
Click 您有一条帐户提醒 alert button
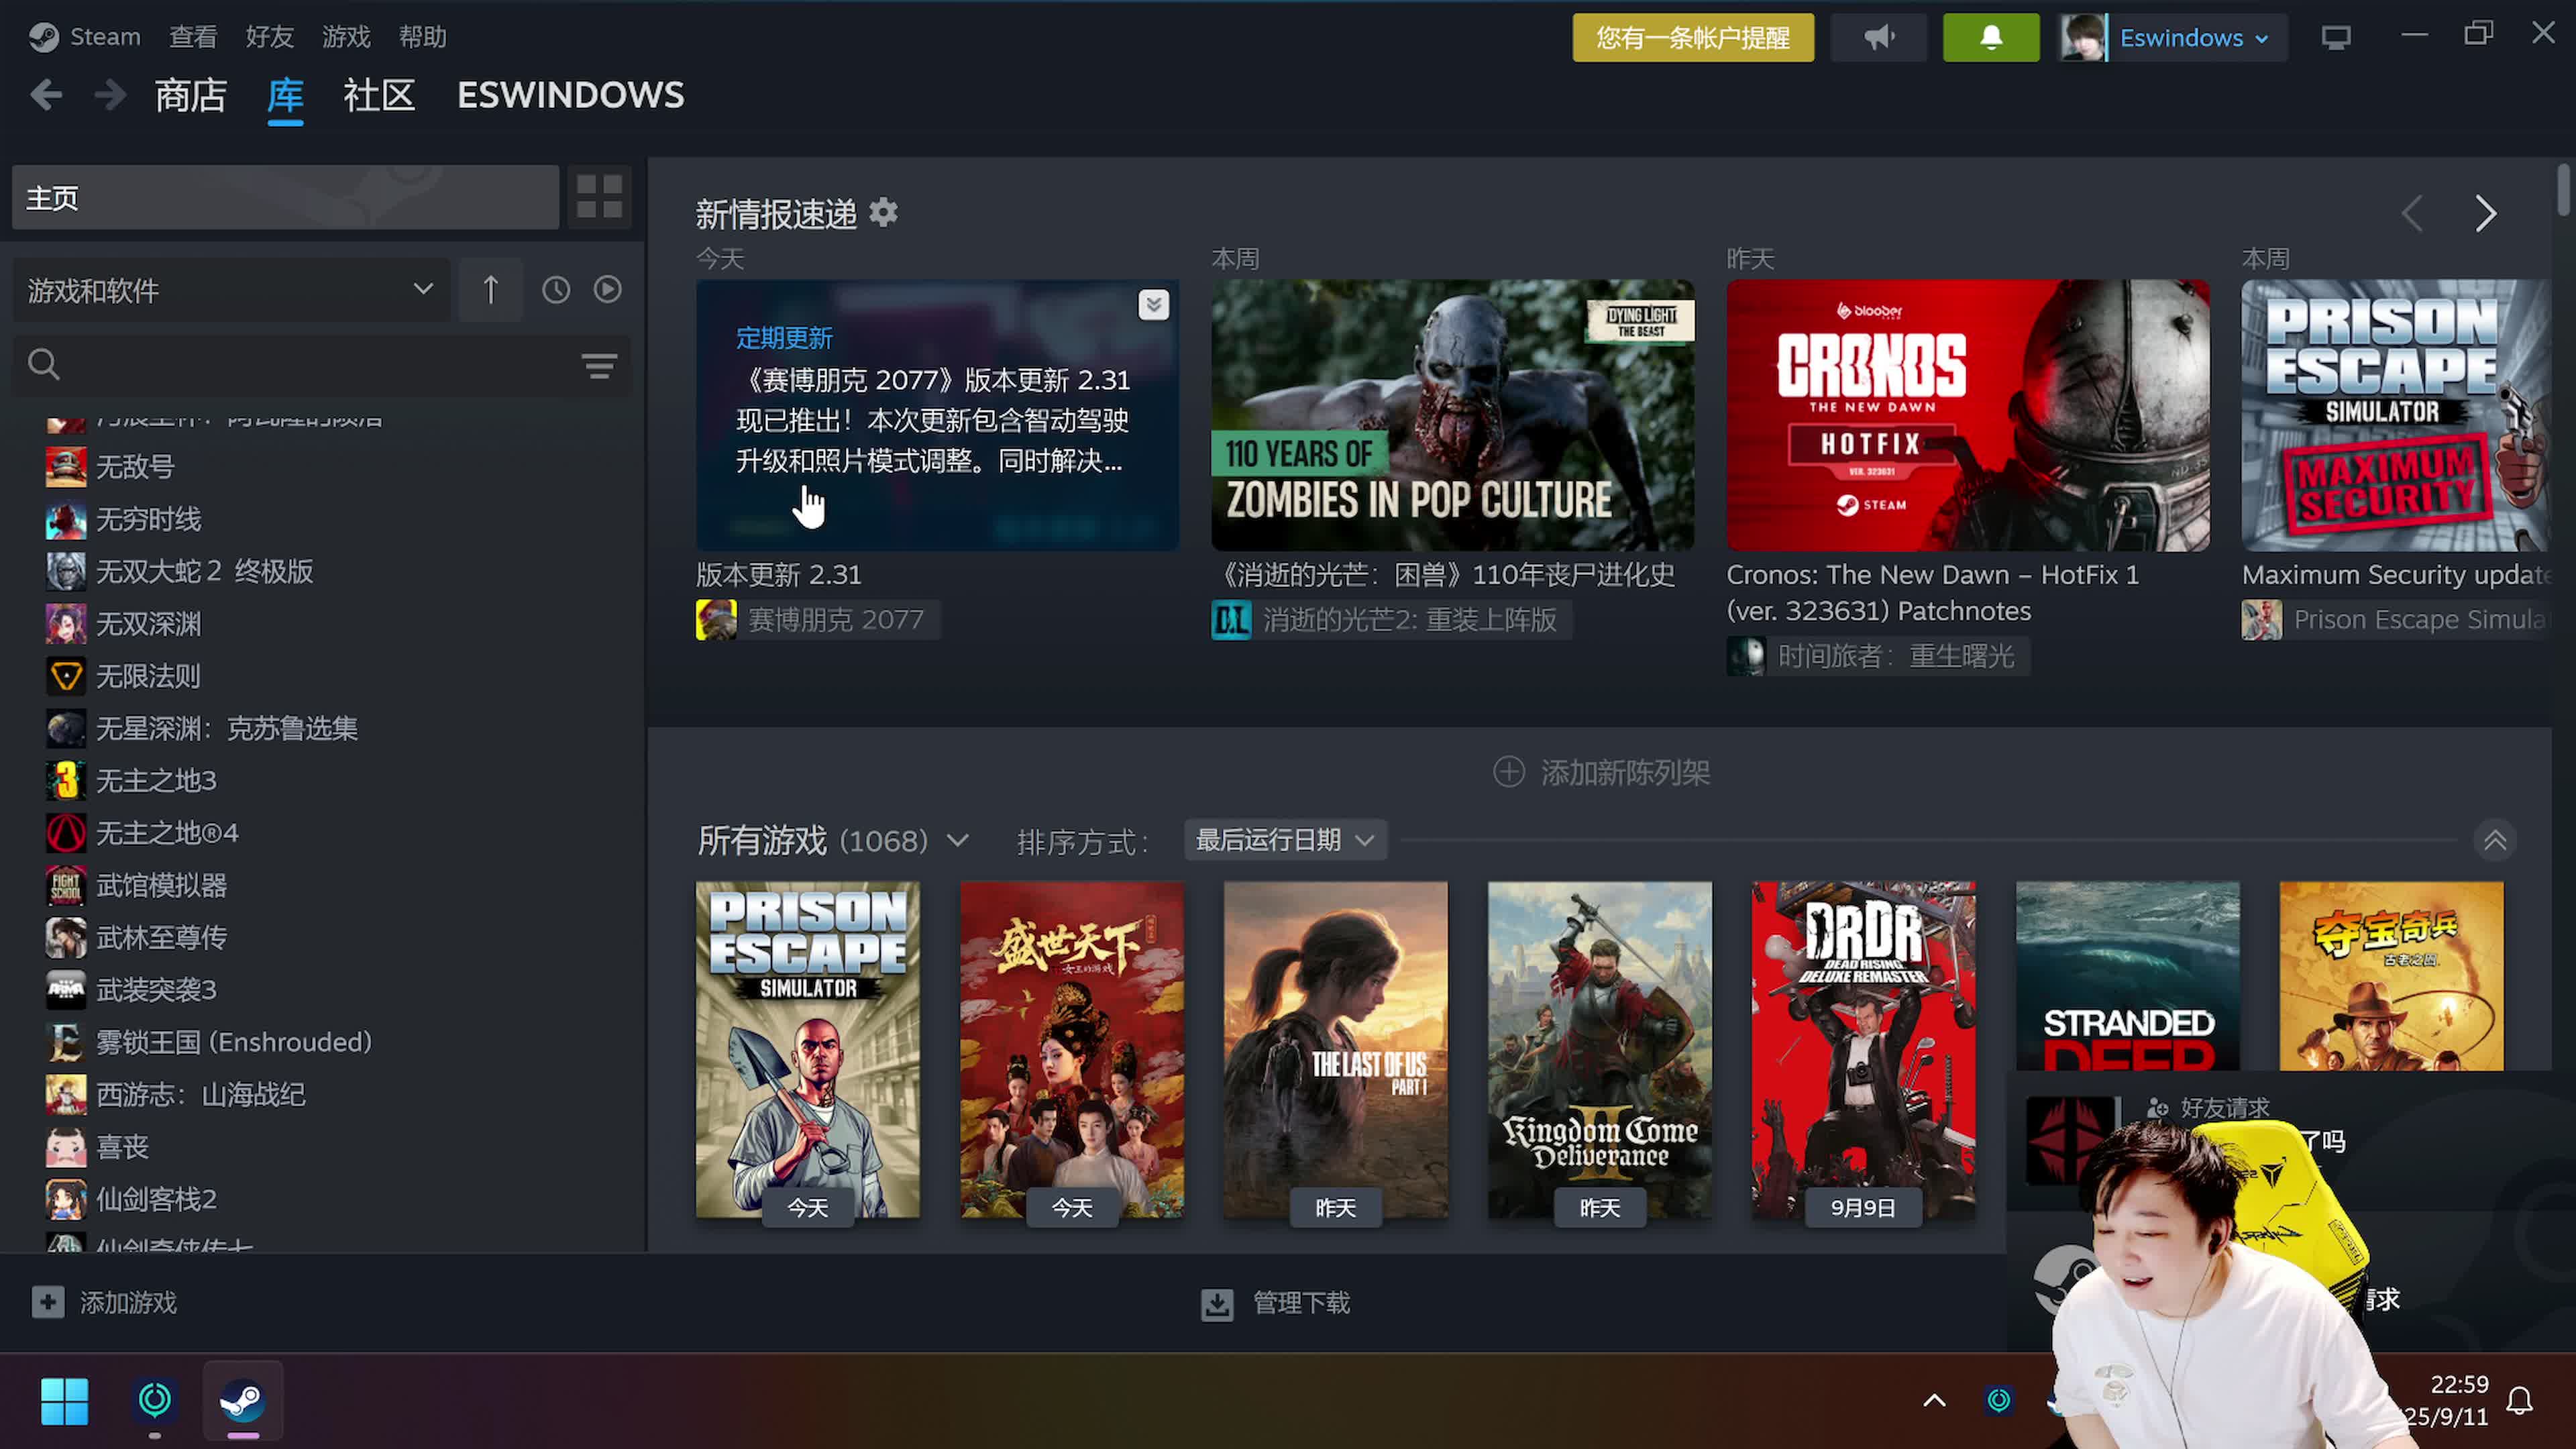(1693, 38)
